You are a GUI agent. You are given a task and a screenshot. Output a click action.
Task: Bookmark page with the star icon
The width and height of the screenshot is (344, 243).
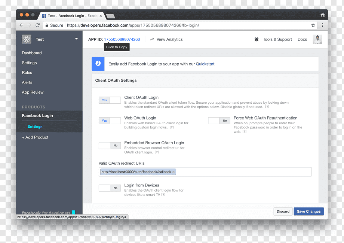tap(313, 25)
